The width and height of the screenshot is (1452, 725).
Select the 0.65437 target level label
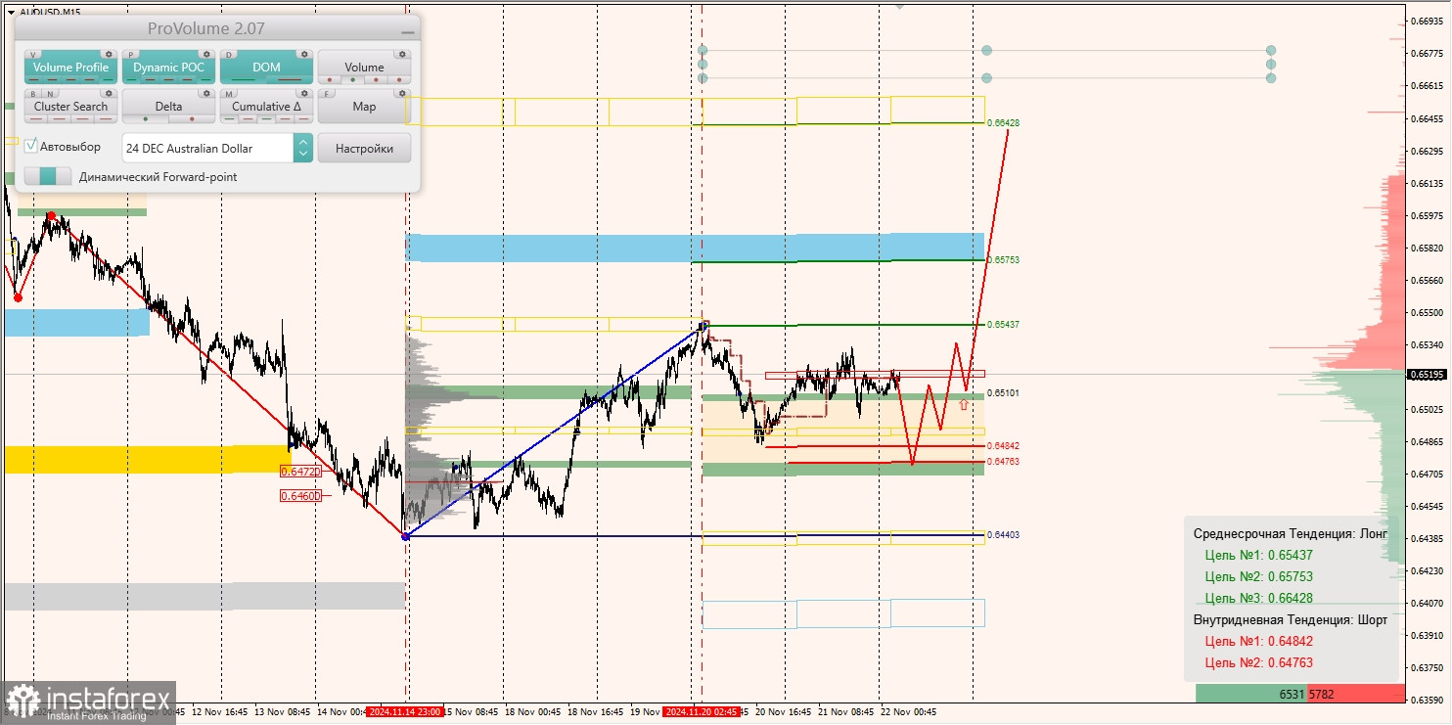coord(1004,324)
